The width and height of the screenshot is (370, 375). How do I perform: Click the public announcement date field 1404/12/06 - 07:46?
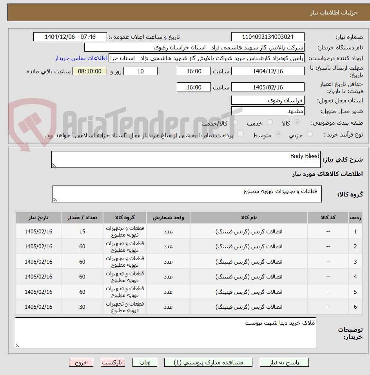70,37
